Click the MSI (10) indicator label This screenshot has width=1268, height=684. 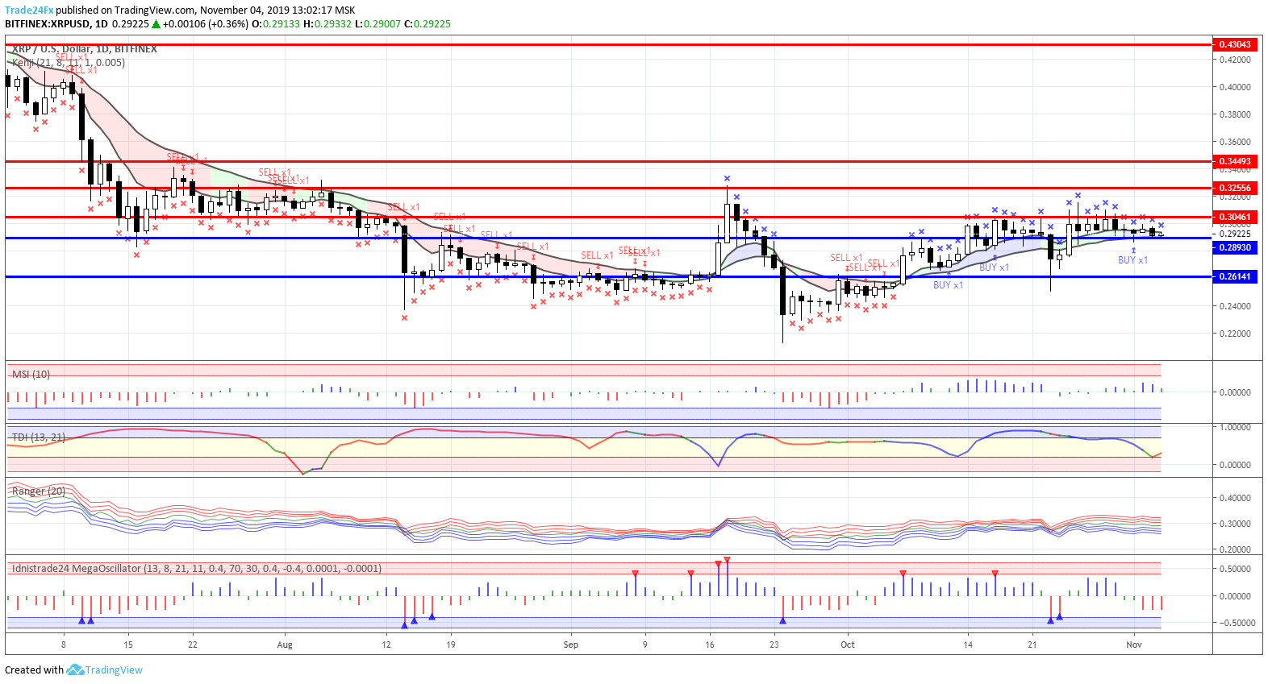click(31, 374)
